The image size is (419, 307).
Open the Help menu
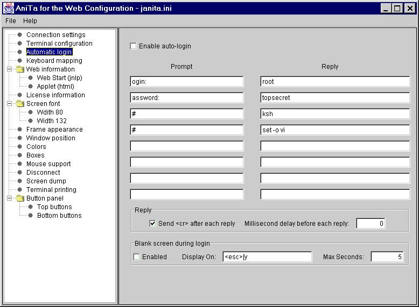coord(30,21)
